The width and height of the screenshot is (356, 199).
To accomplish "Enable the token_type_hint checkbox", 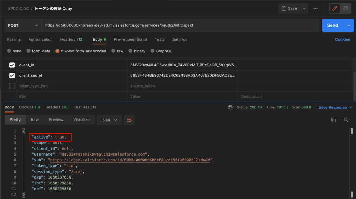I will coord(12,86).
